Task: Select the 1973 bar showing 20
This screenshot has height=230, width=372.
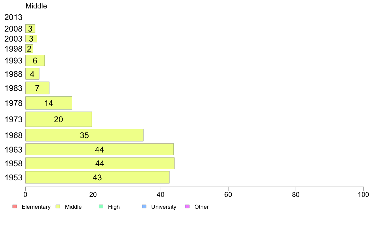Action: coord(59,119)
